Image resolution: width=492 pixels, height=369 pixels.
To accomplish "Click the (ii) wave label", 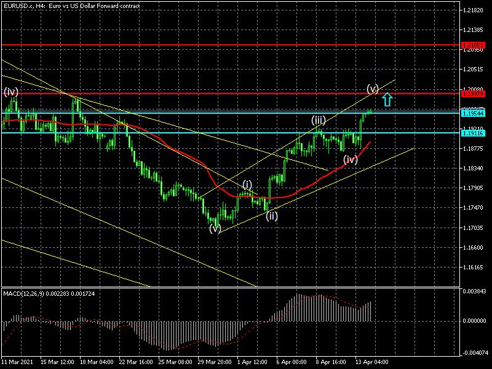I will click(272, 216).
